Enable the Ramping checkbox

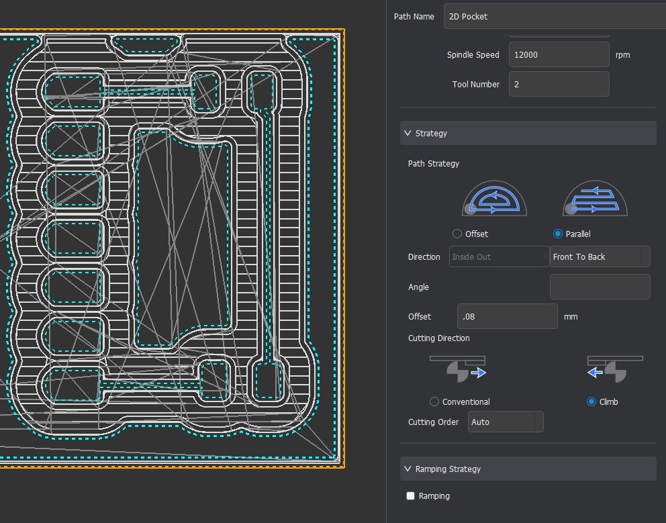(410, 495)
